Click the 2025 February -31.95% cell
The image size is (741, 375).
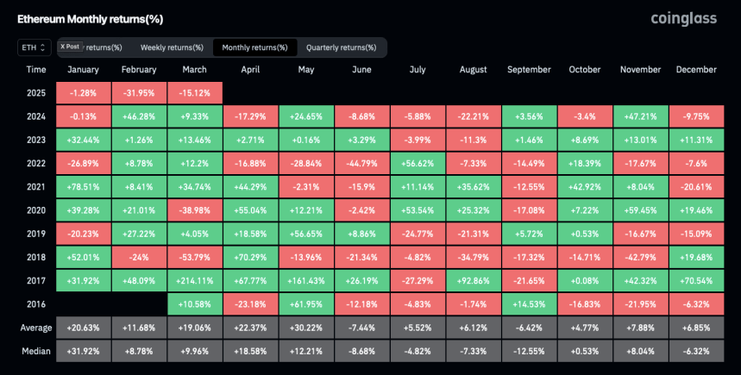139,92
